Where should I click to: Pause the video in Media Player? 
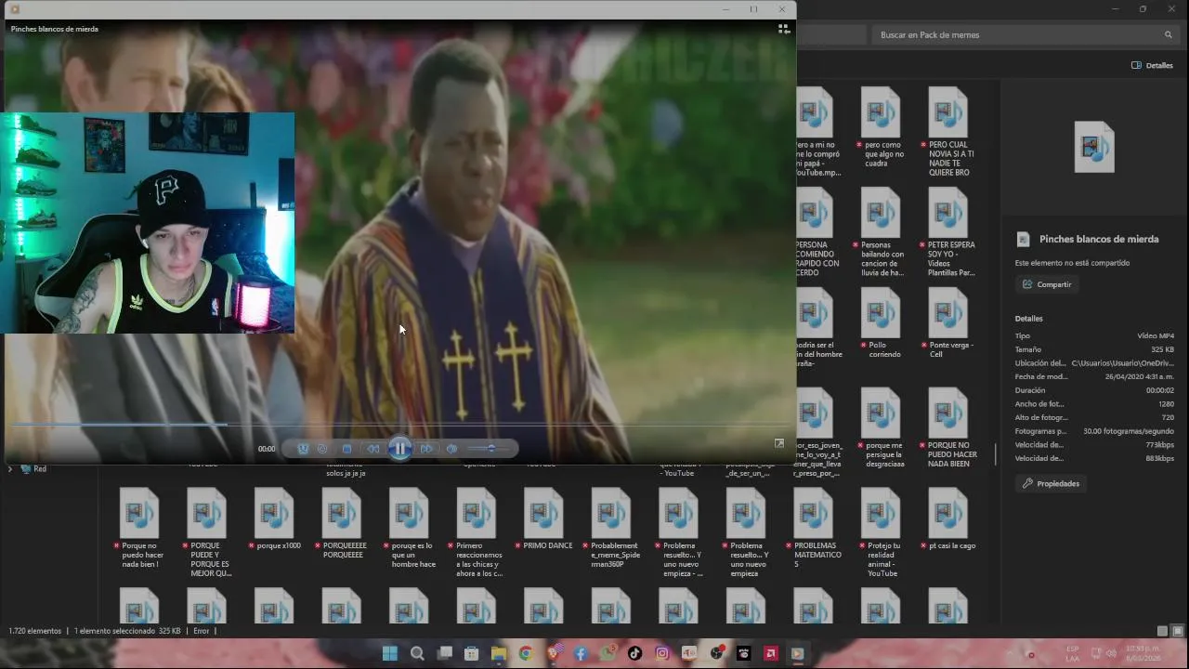[x=399, y=449]
